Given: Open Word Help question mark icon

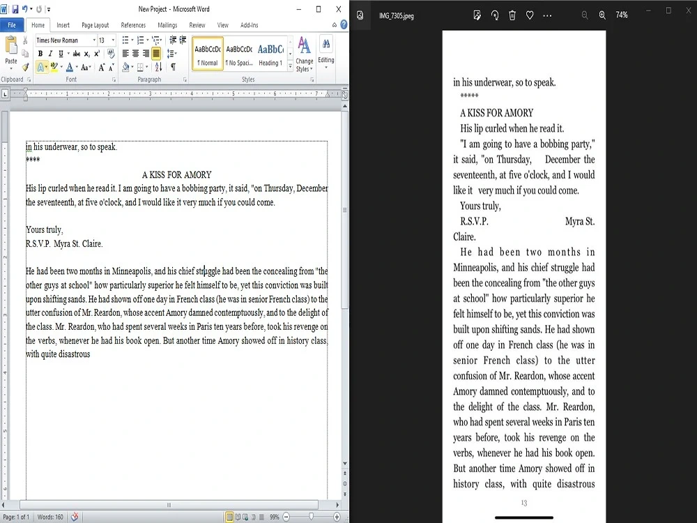Looking at the screenshot, I should point(344,25).
